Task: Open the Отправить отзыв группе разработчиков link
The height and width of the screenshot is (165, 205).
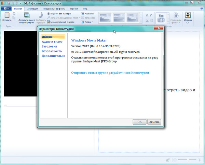Action: click(110, 73)
